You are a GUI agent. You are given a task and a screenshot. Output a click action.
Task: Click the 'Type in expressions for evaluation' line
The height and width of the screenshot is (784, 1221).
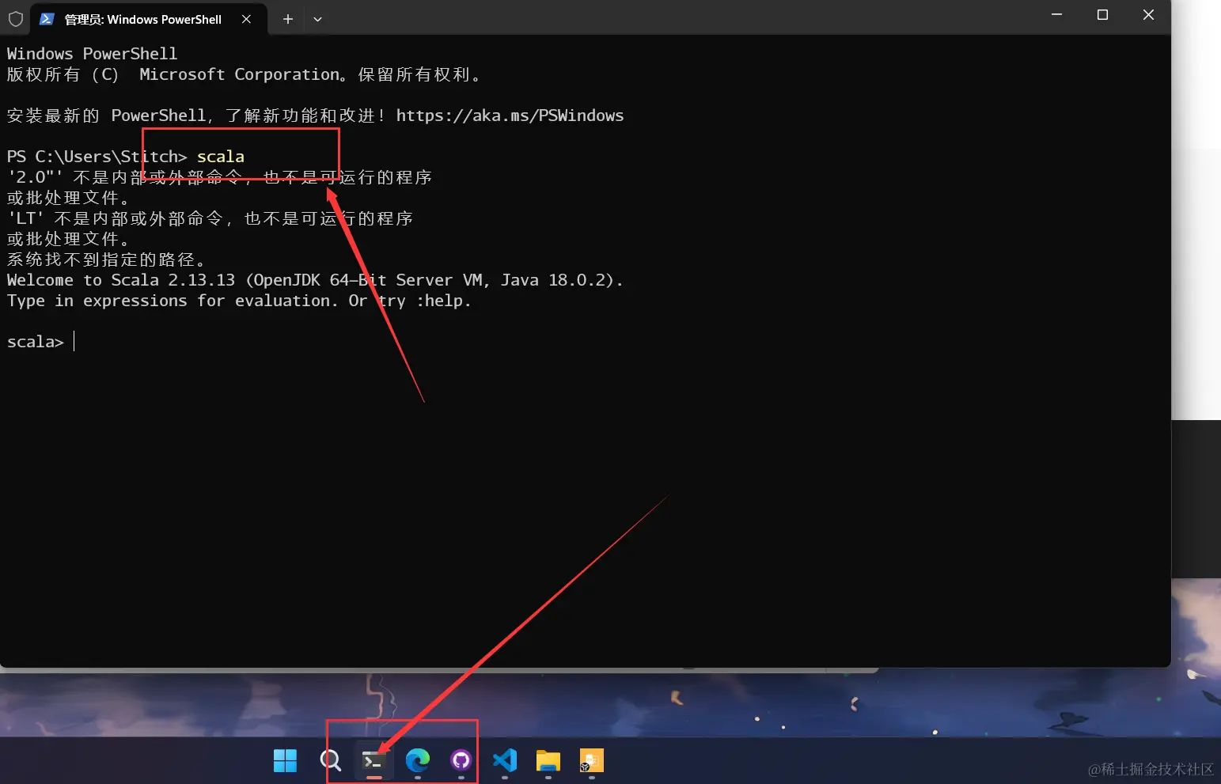(239, 301)
